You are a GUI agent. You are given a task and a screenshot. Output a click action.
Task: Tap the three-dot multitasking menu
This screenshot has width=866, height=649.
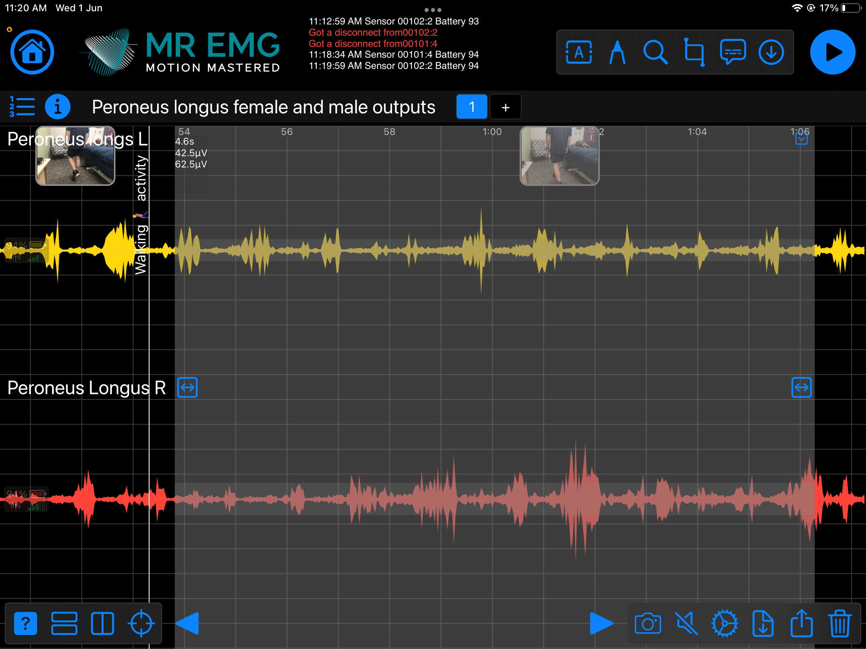click(x=433, y=10)
